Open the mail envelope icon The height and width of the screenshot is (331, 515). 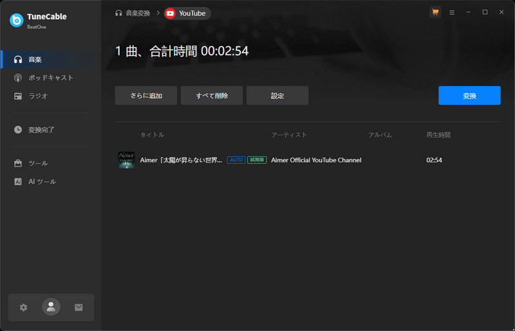[79, 307]
